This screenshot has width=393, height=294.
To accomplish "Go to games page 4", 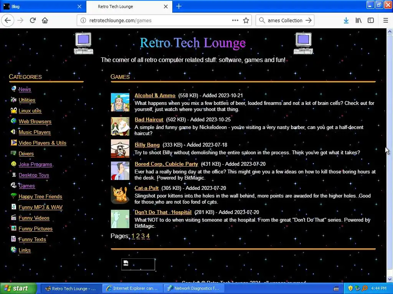I will (x=148, y=236).
